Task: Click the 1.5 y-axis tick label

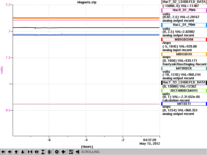Action: click(x=8, y=58)
